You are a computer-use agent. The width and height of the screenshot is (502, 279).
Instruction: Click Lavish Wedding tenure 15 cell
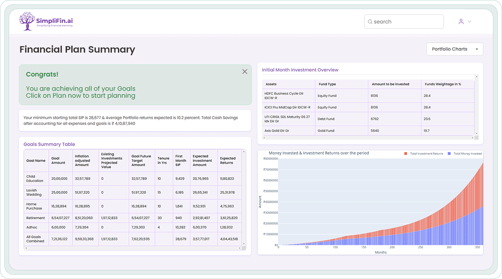164,192
